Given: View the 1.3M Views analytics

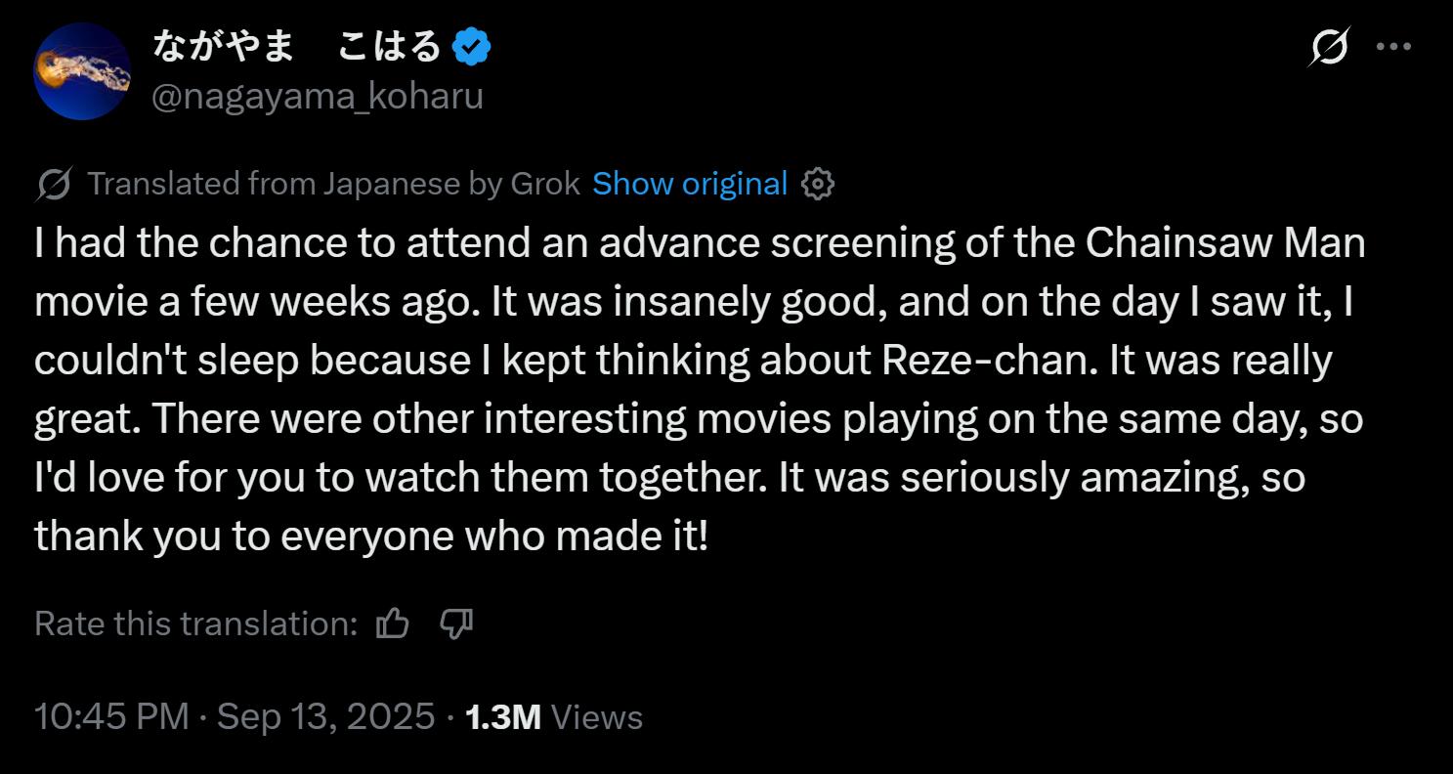Looking at the screenshot, I should pos(554,717).
